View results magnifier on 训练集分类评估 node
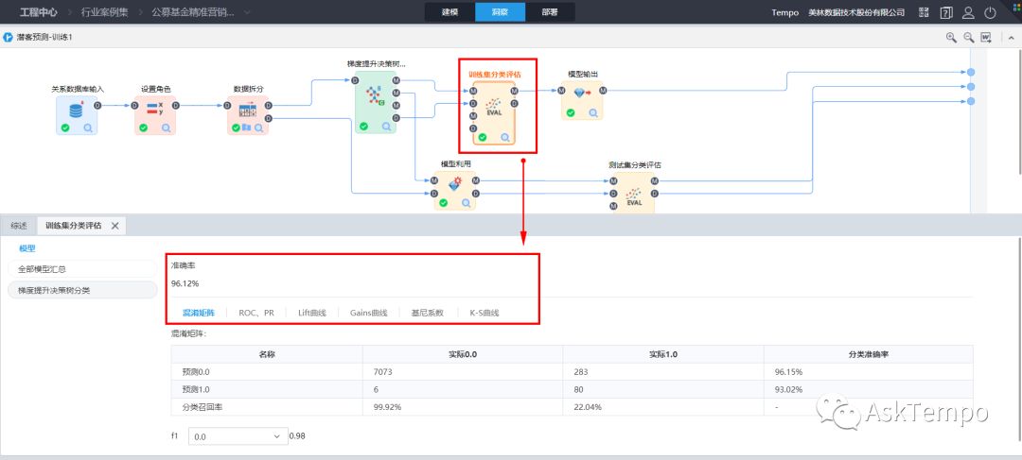Viewport: 1022px width, 460px height. [505, 137]
